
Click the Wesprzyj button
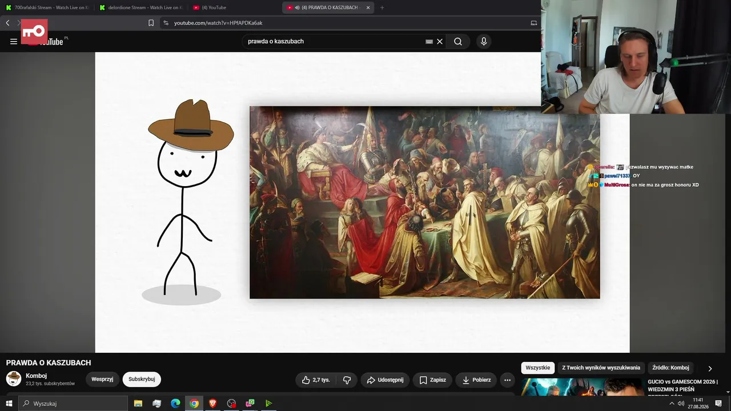pos(102,379)
